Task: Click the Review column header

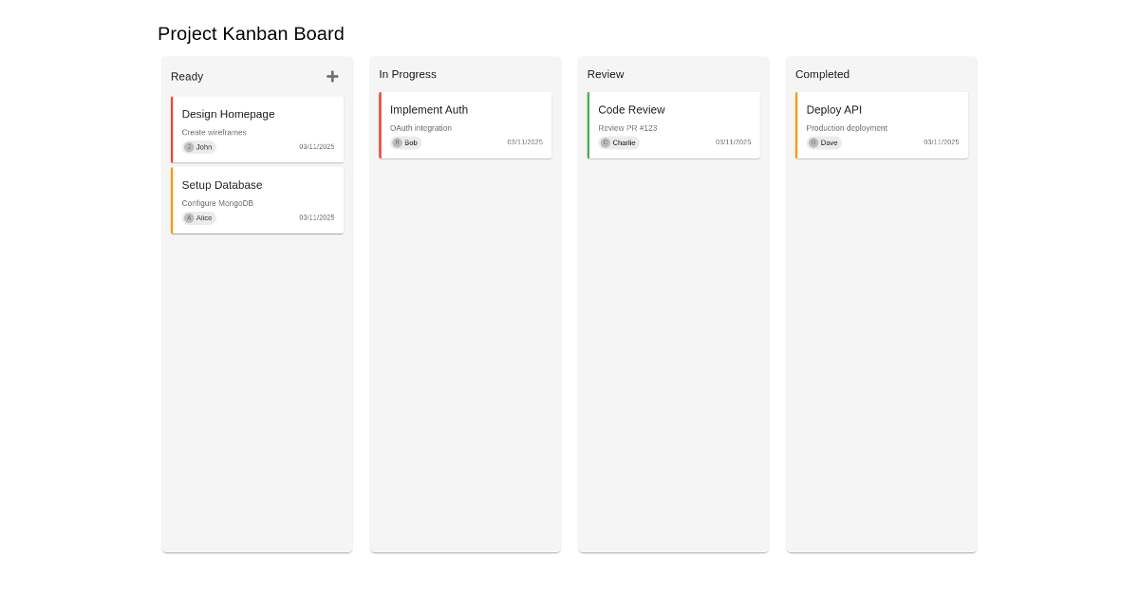Action: [606, 74]
